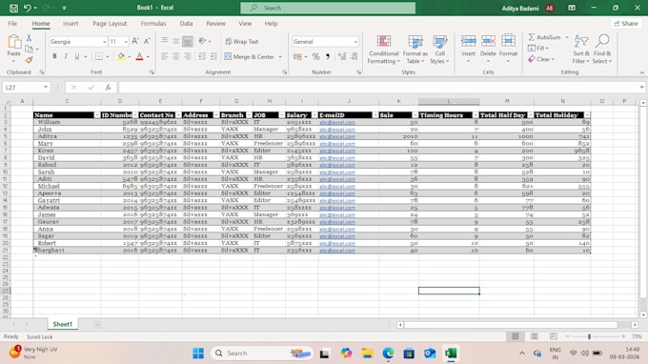Screen dimensions: 648x364
Task: Click the Decrease Decimal icon
Action: click(354, 56)
